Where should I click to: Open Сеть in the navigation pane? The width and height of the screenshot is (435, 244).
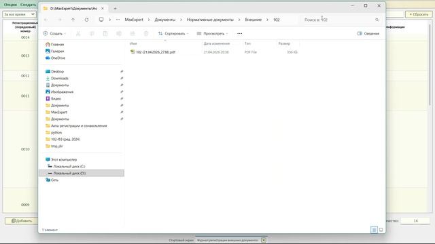(x=54, y=180)
